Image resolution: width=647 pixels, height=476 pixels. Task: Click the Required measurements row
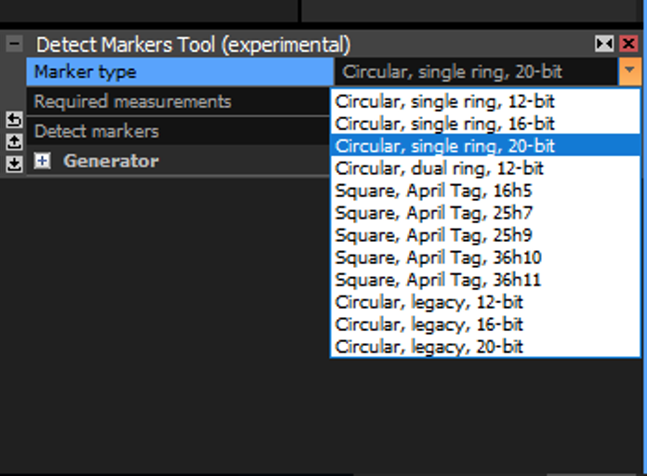click(177, 101)
